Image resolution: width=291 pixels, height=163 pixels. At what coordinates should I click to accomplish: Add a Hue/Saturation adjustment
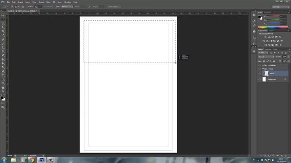pyautogui.click(x=264, y=41)
